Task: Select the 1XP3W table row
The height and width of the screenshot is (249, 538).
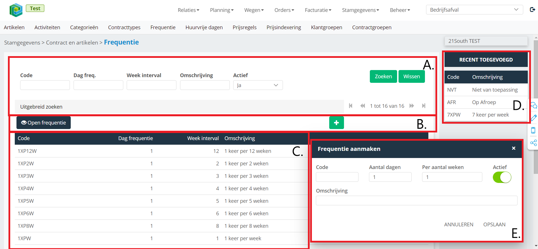Action: point(161,176)
